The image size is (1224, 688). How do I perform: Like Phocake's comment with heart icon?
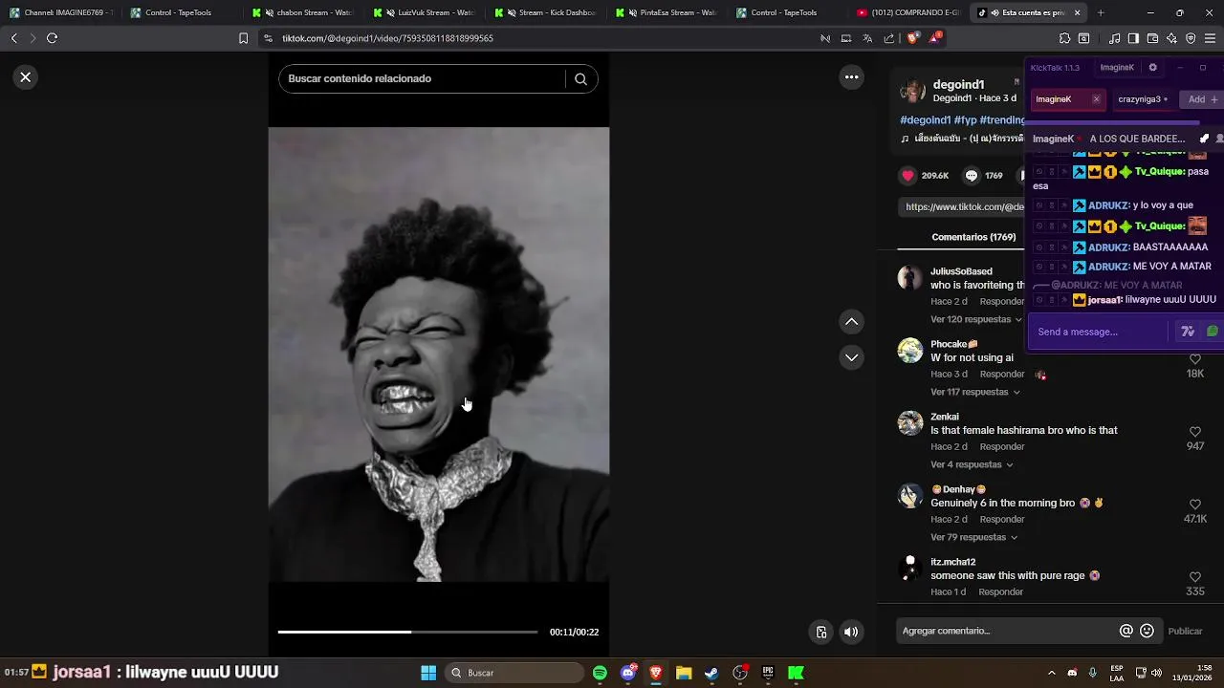1195,359
